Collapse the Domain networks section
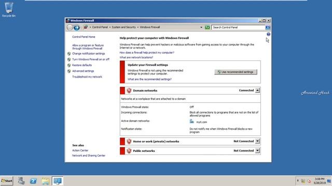Viewport: 332px width, 186px height. pyautogui.click(x=257, y=90)
